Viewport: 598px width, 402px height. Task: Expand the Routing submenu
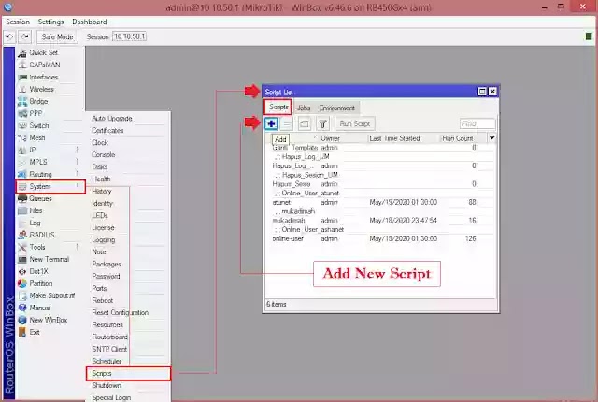(x=50, y=174)
